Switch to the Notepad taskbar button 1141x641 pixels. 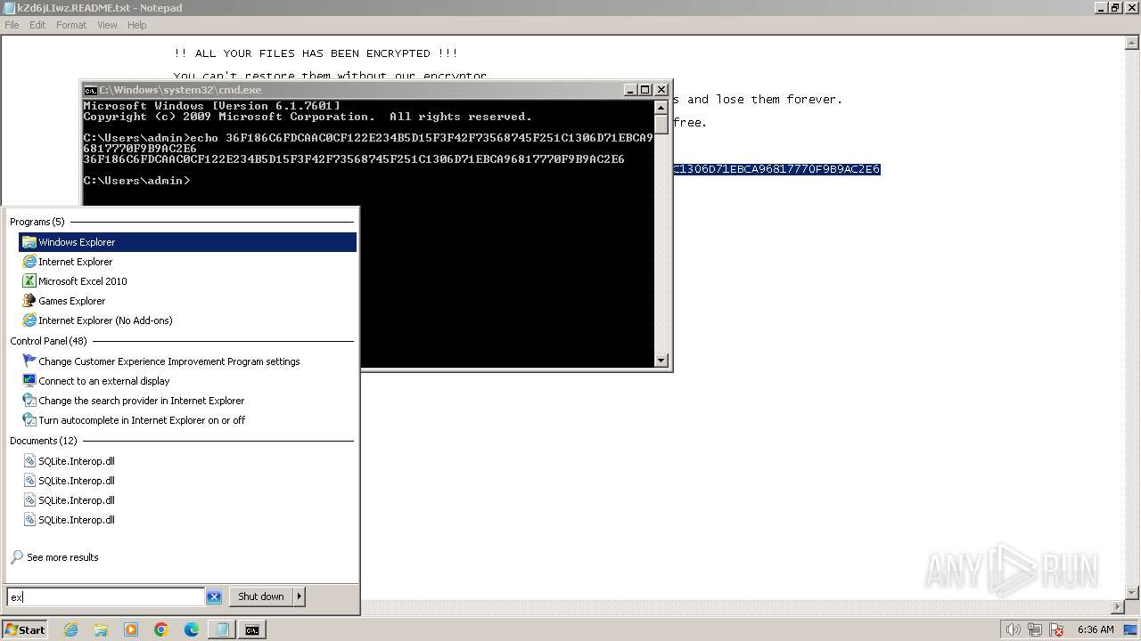pyautogui.click(x=222, y=629)
